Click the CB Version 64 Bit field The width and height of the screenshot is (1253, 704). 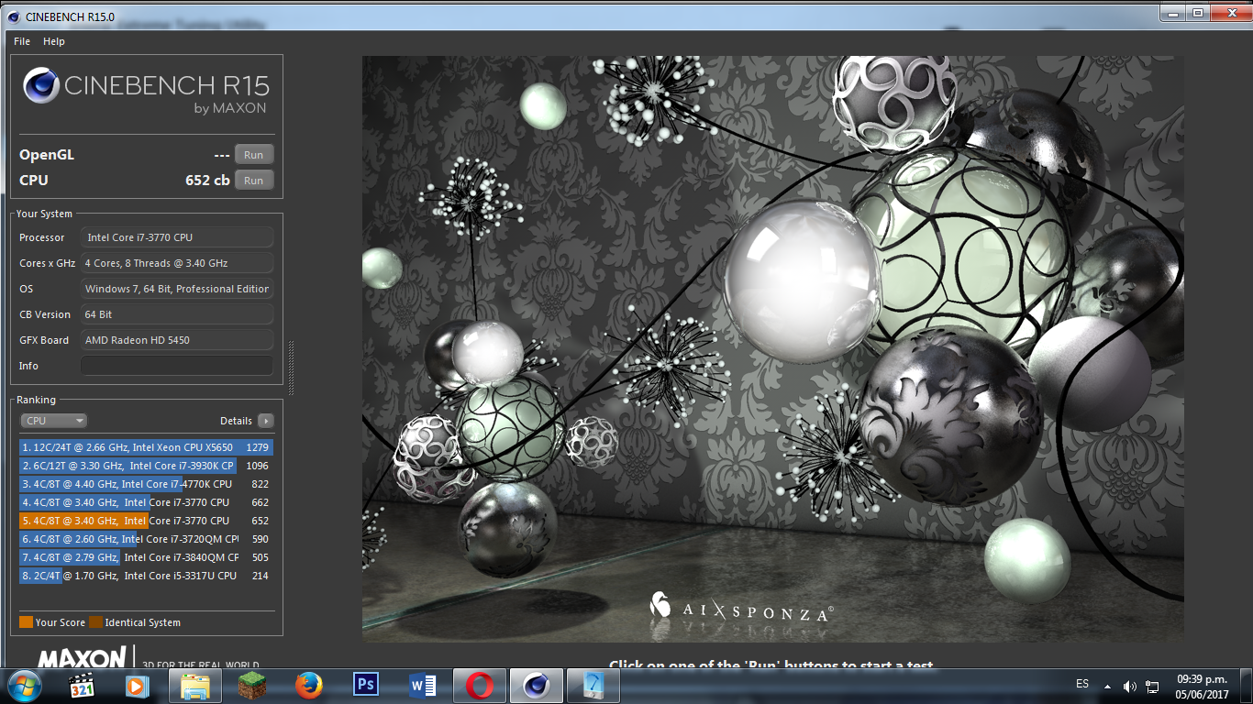pos(177,314)
